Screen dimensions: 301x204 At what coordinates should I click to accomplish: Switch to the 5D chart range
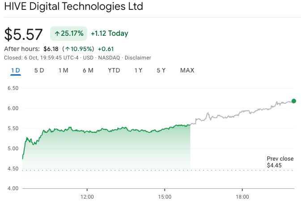point(39,70)
